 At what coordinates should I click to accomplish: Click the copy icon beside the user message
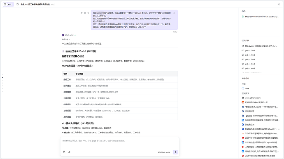click(x=81, y=13)
